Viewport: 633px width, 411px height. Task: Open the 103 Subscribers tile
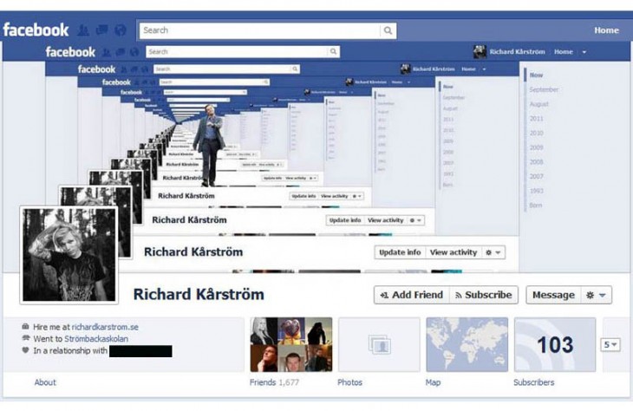tap(555, 344)
